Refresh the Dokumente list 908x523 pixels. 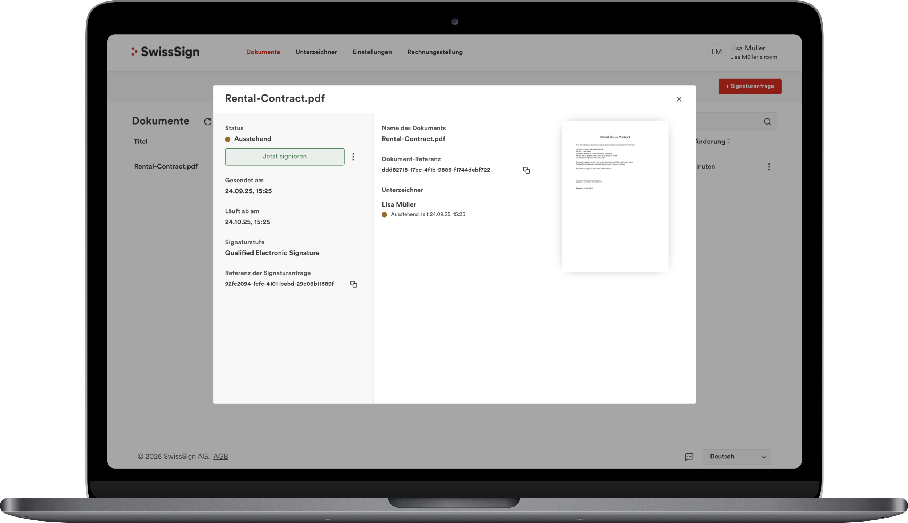click(x=208, y=121)
